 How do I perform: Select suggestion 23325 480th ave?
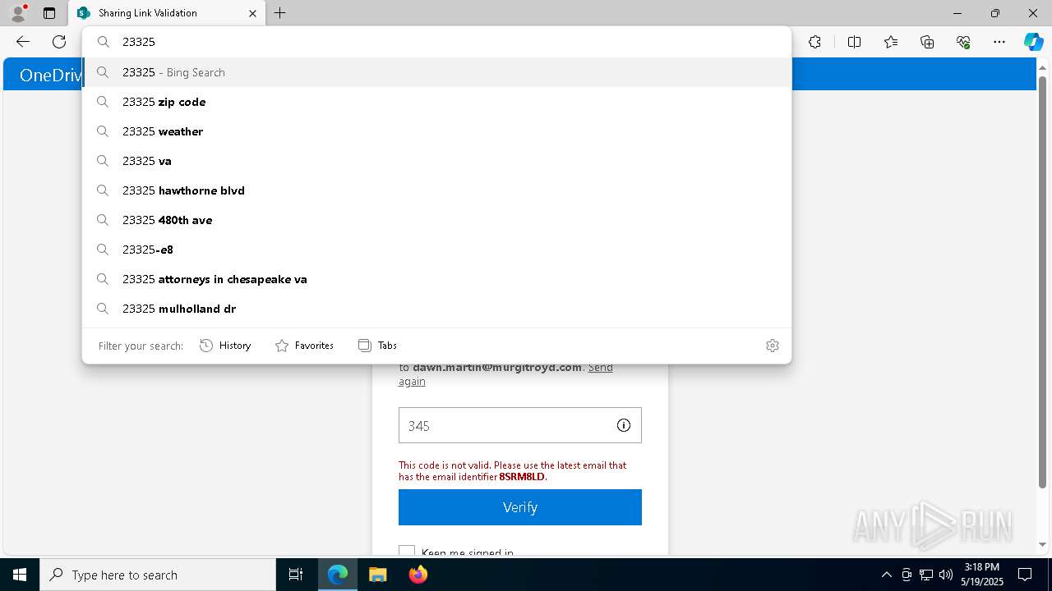437,220
